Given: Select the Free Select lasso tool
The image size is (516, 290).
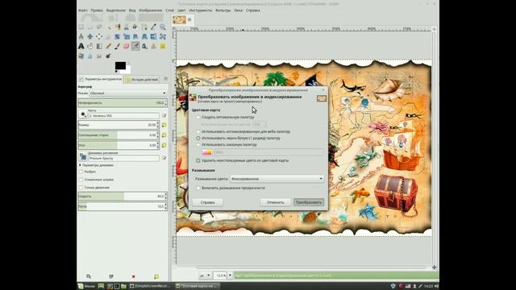Looking at the screenshot, I should tap(99, 27).
